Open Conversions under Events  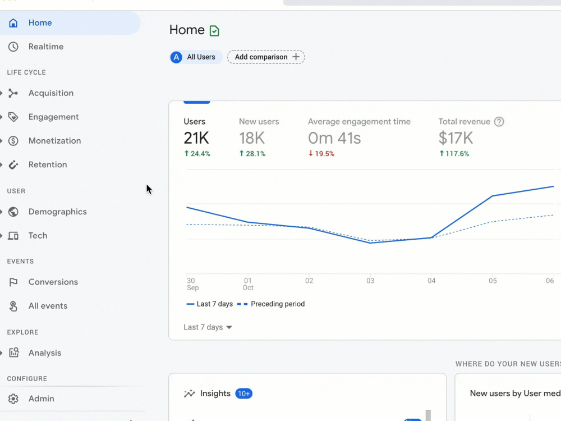coord(53,282)
